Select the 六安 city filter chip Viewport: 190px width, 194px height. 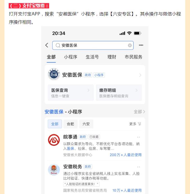86,124
